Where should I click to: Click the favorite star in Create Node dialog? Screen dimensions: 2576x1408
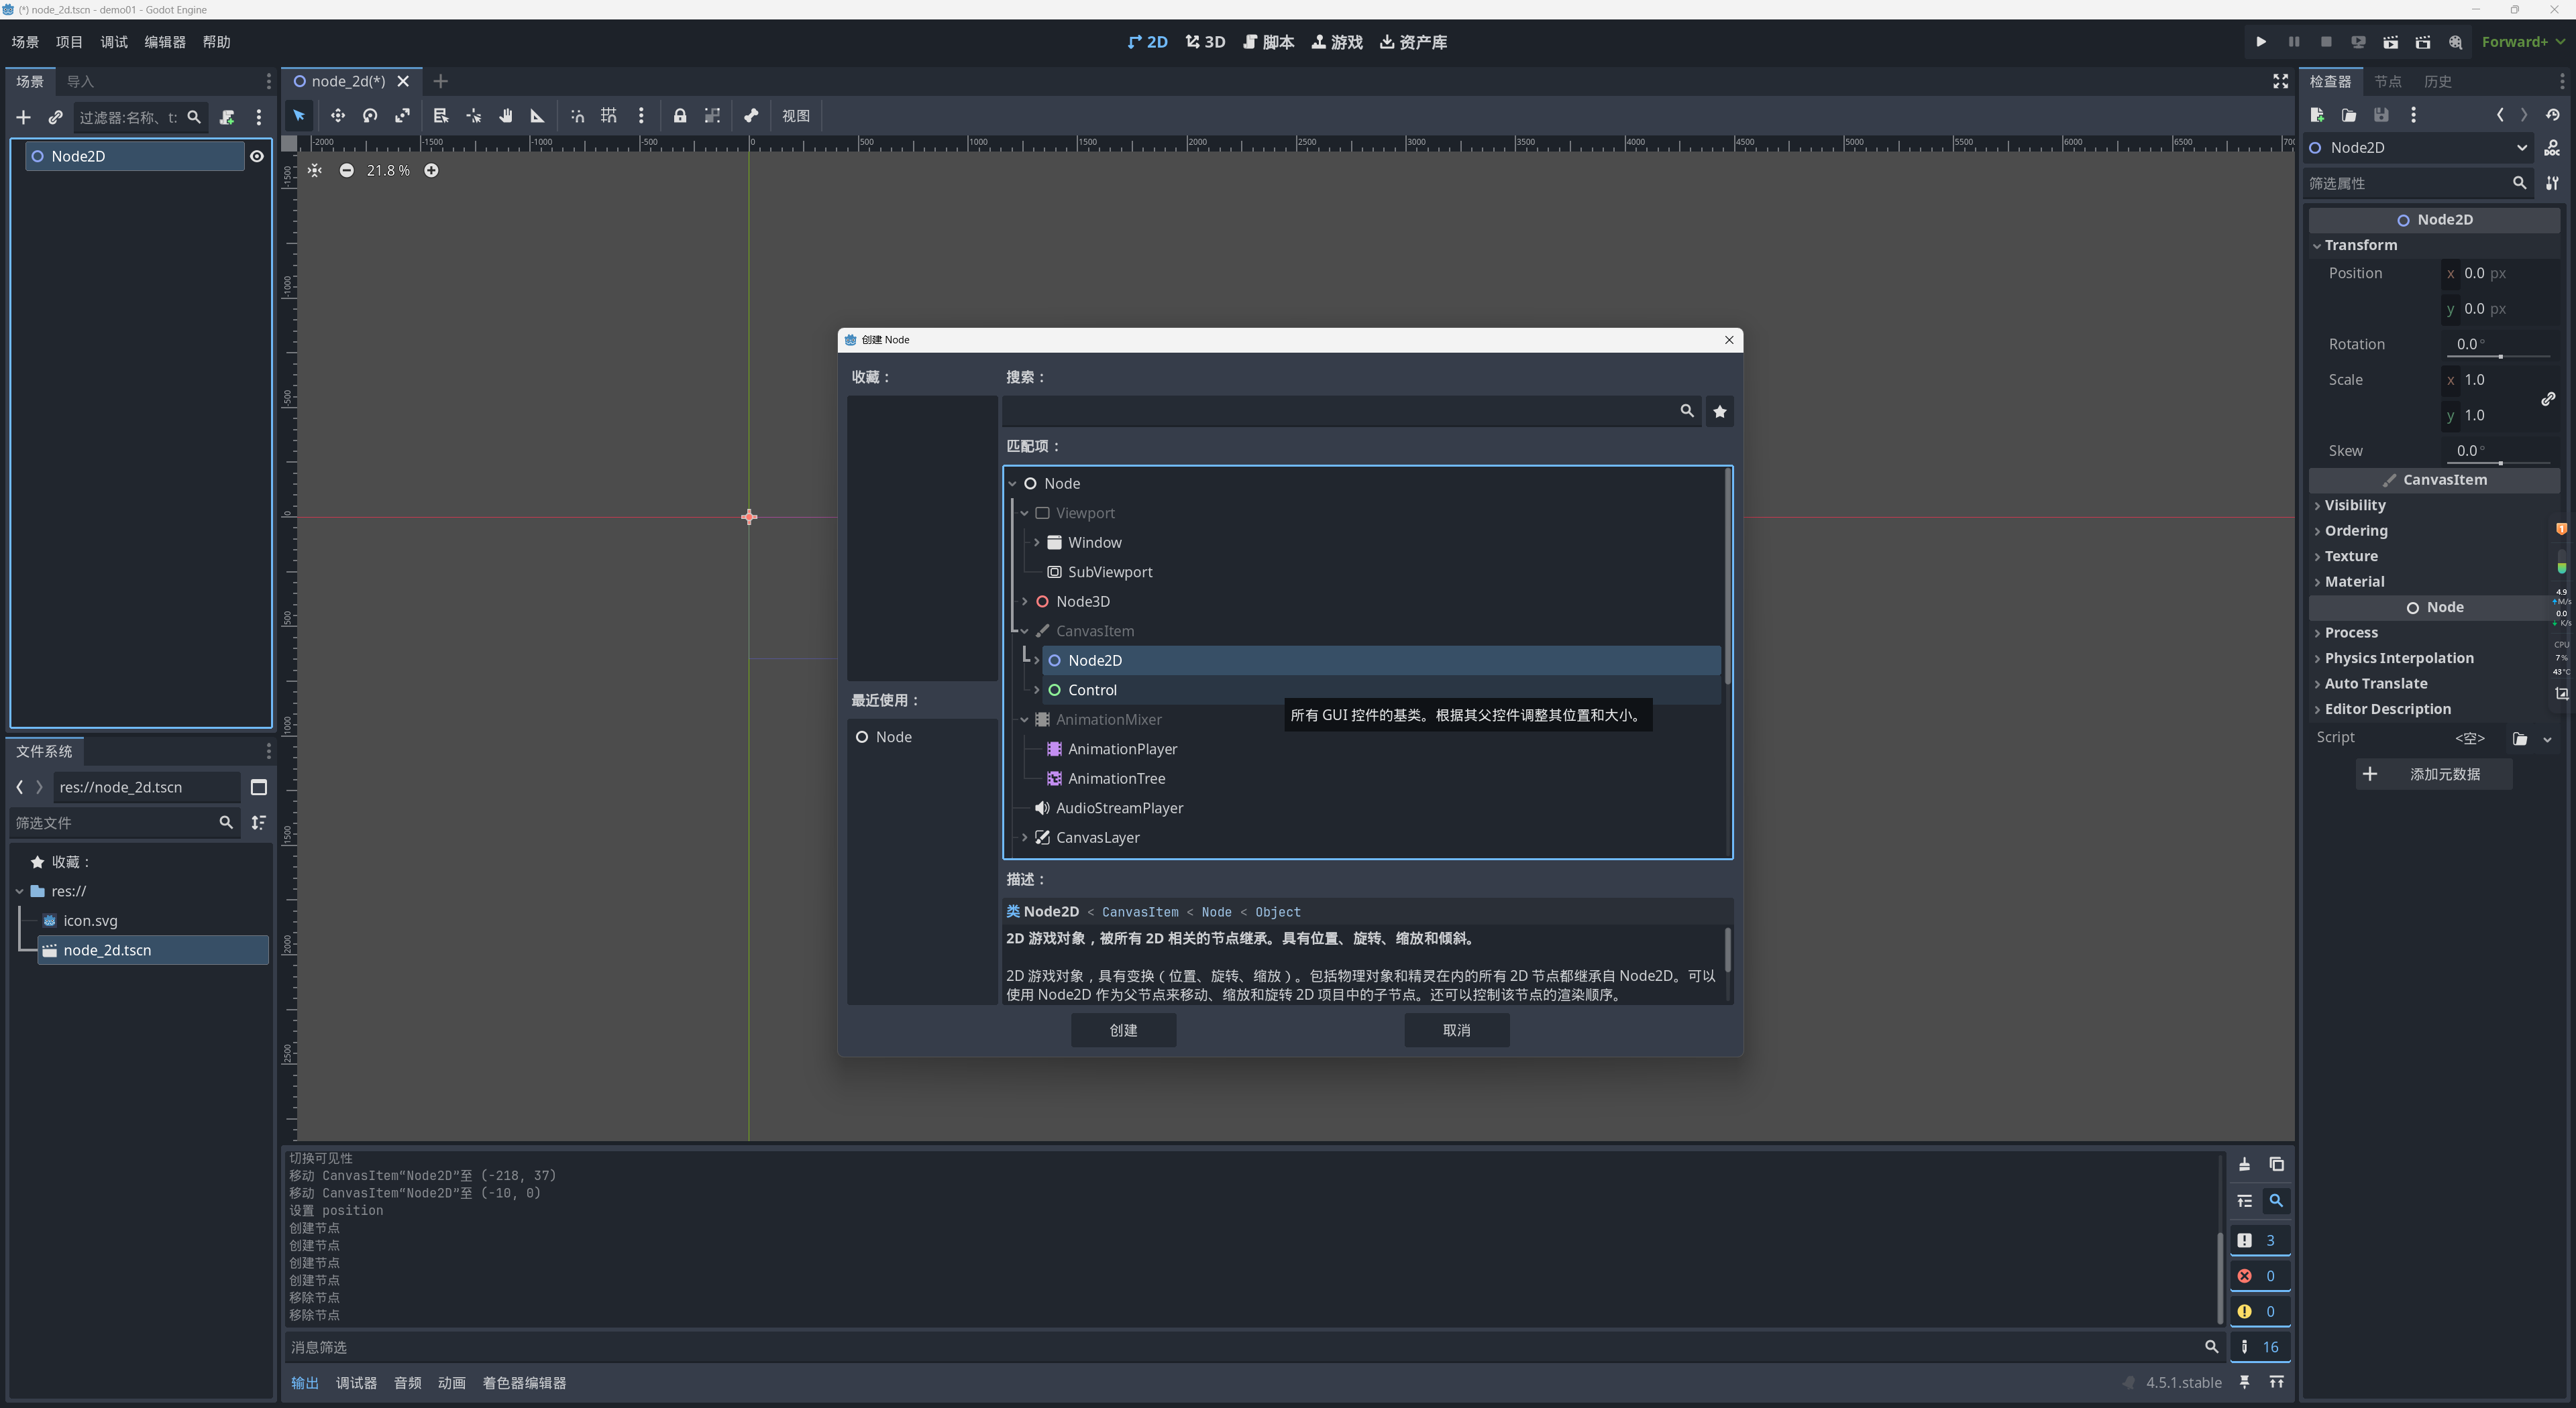coord(1719,412)
